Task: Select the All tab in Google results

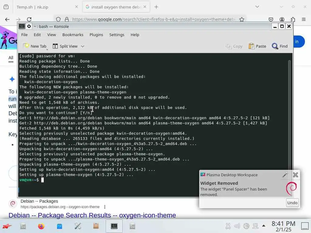Action: pos(11,58)
